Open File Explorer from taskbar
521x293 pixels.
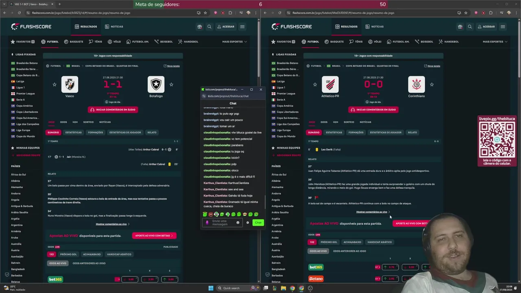coord(283,288)
